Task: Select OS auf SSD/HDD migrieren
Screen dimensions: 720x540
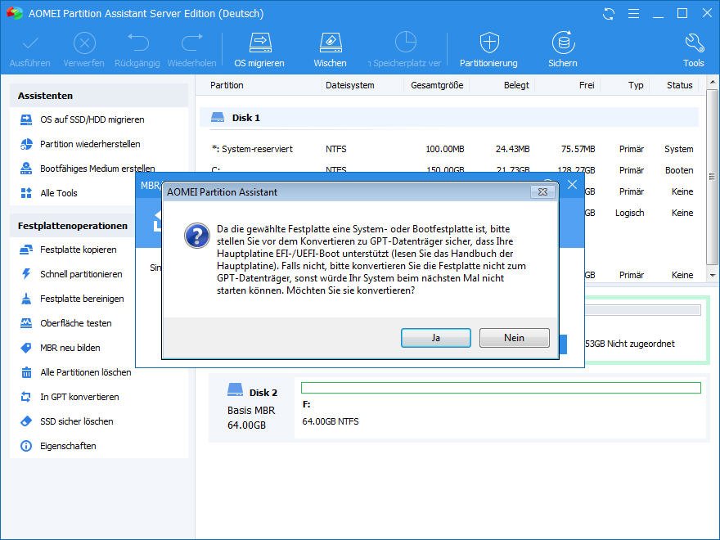Action: coord(92,119)
